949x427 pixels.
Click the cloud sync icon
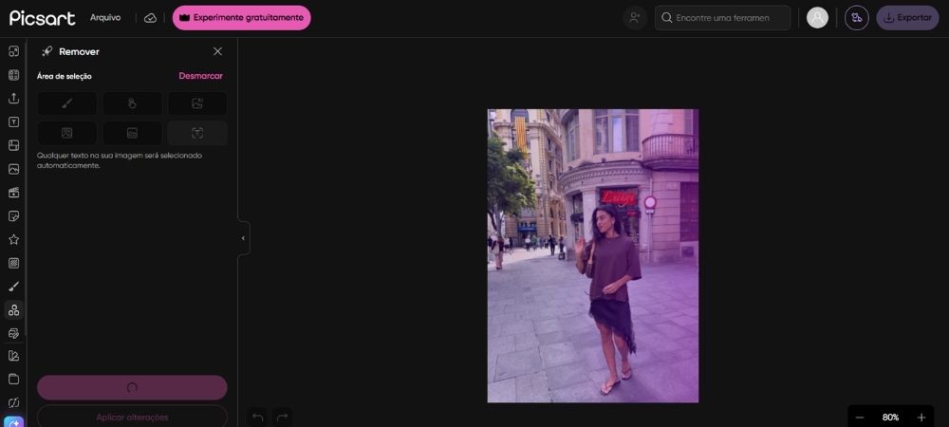[x=150, y=18]
